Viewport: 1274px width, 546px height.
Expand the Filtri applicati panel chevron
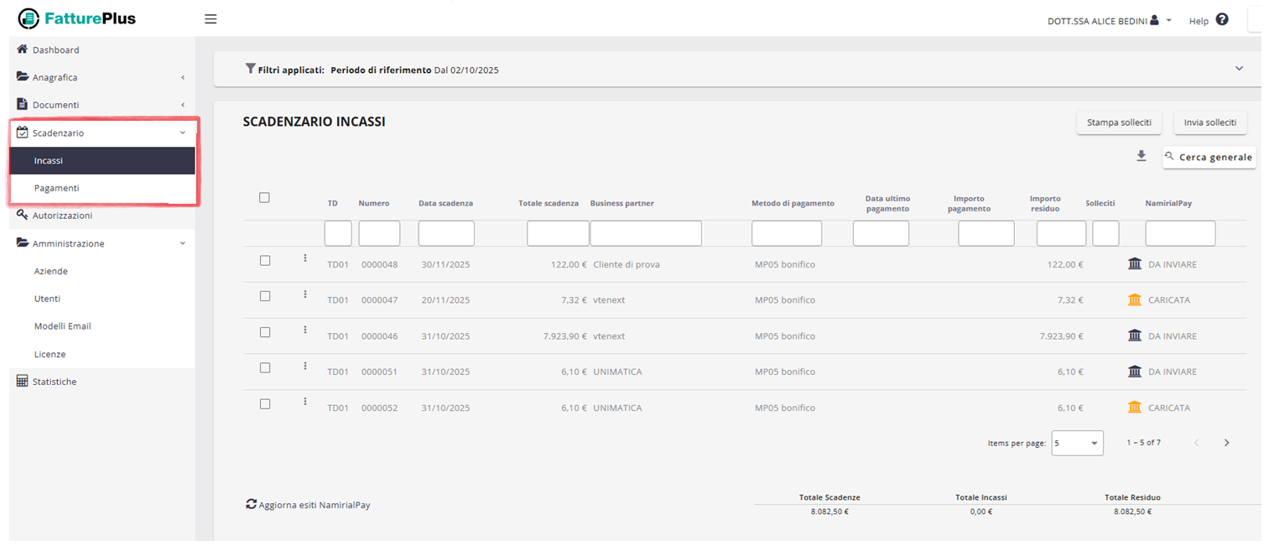(x=1239, y=69)
